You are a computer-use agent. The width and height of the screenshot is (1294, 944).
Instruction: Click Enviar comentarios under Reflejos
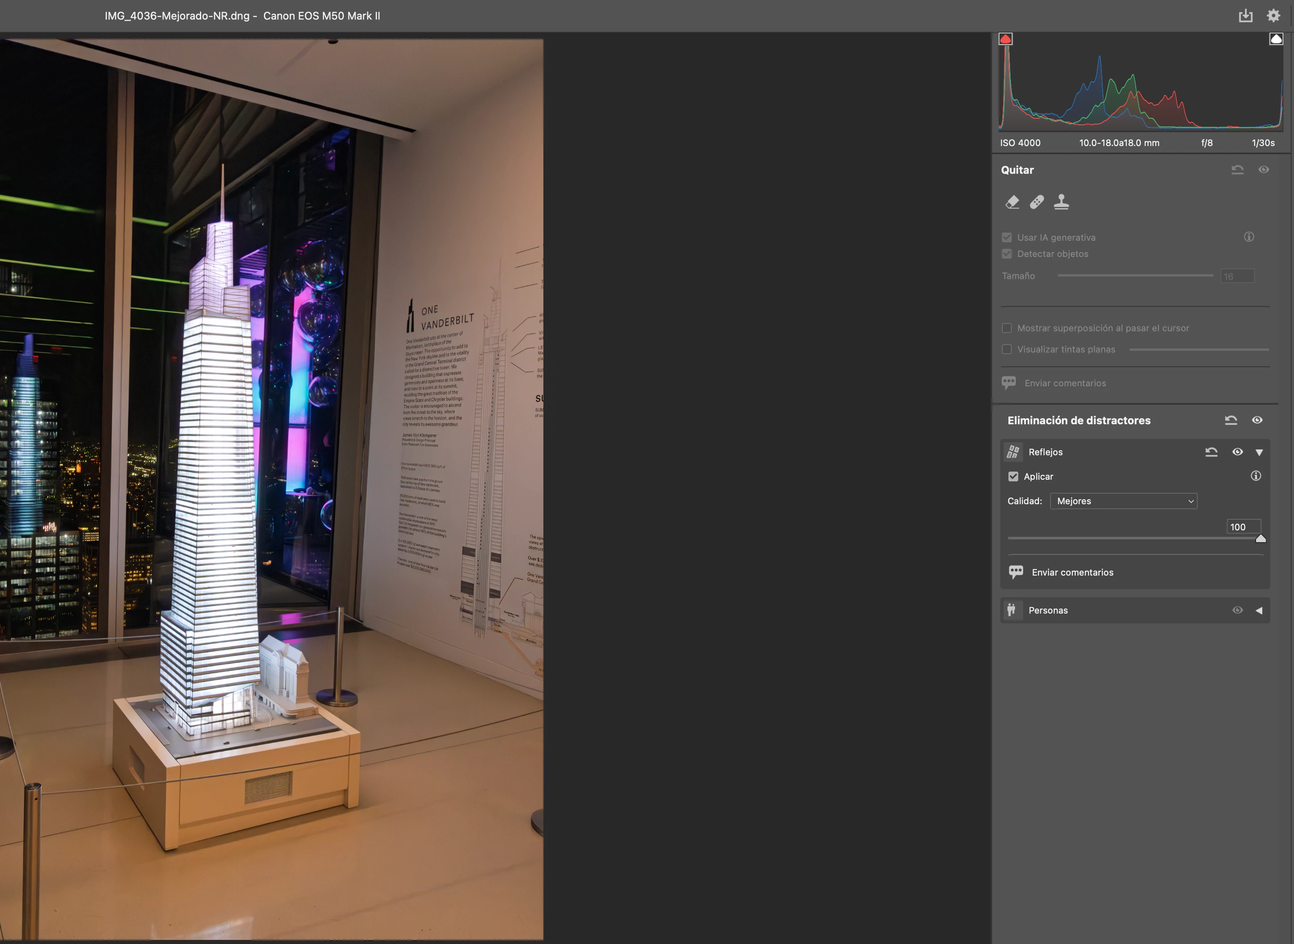click(x=1072, y=573)
